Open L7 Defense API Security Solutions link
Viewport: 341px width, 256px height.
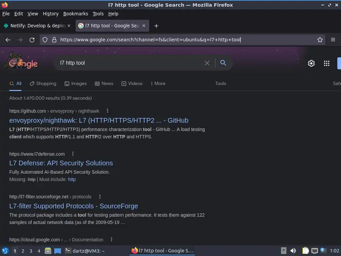pos(61,163)
